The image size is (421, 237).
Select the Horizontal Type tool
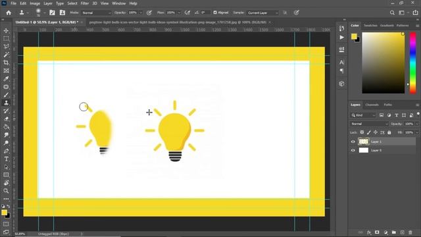click(x=6, y=159)
